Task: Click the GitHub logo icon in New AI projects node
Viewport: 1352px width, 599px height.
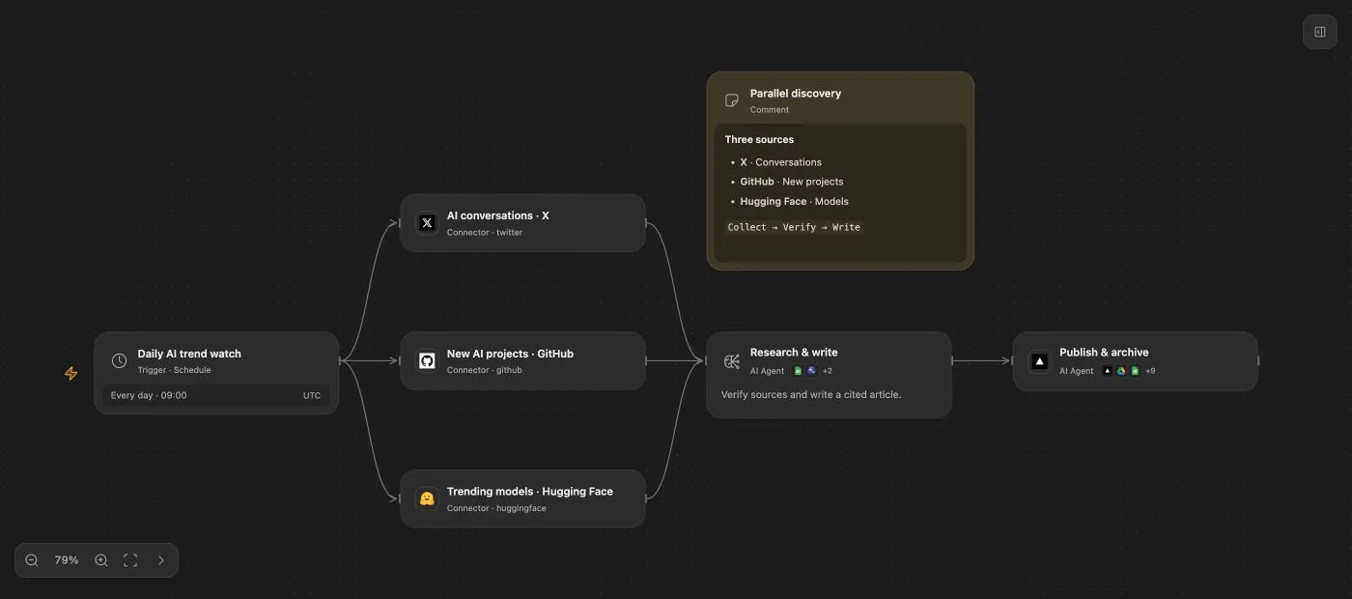Action: [x=427, y=360]
